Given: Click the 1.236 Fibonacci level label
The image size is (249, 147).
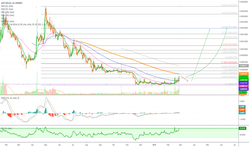Looking at the screenshot, I should point(229,52).
